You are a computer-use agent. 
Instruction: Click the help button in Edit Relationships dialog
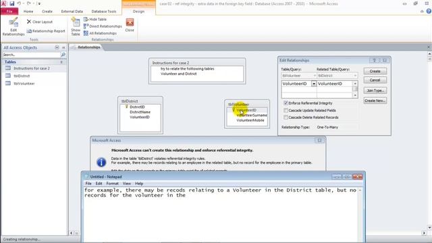pyautogui.click(x=374, y=60)
